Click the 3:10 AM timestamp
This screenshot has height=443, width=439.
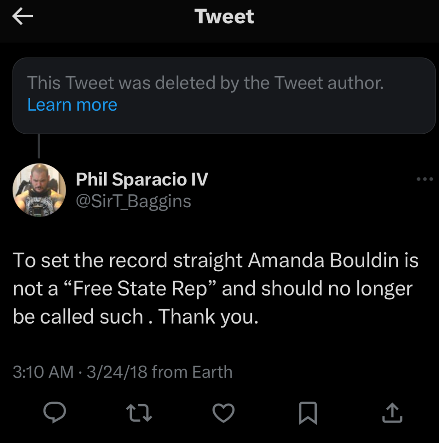tap(43, 372)
